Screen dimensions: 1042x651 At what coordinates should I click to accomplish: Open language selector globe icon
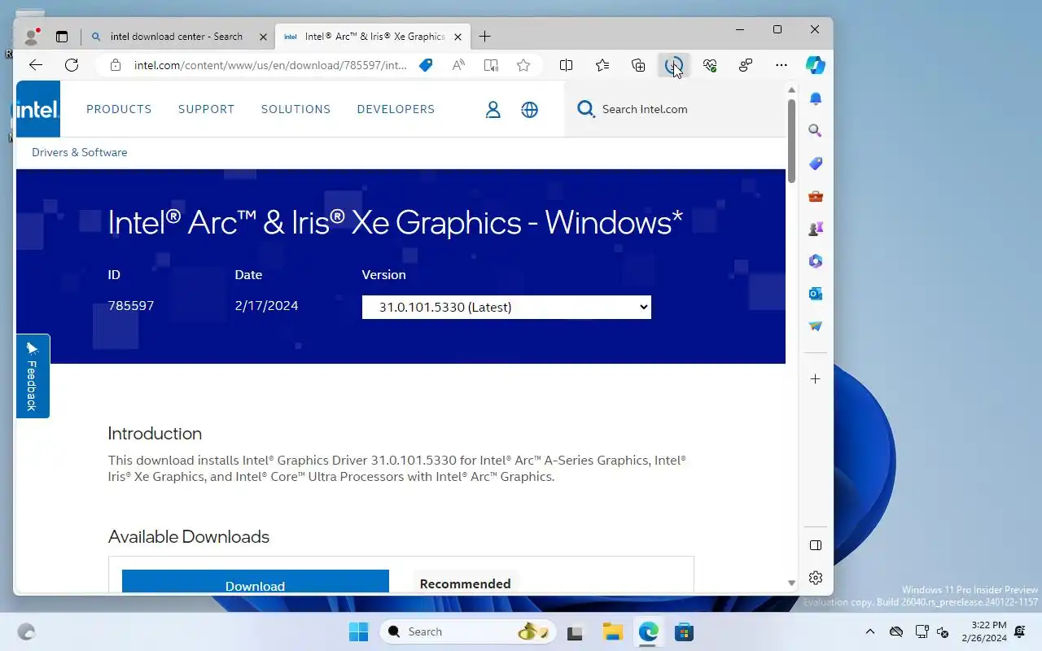tap(530, 109)
